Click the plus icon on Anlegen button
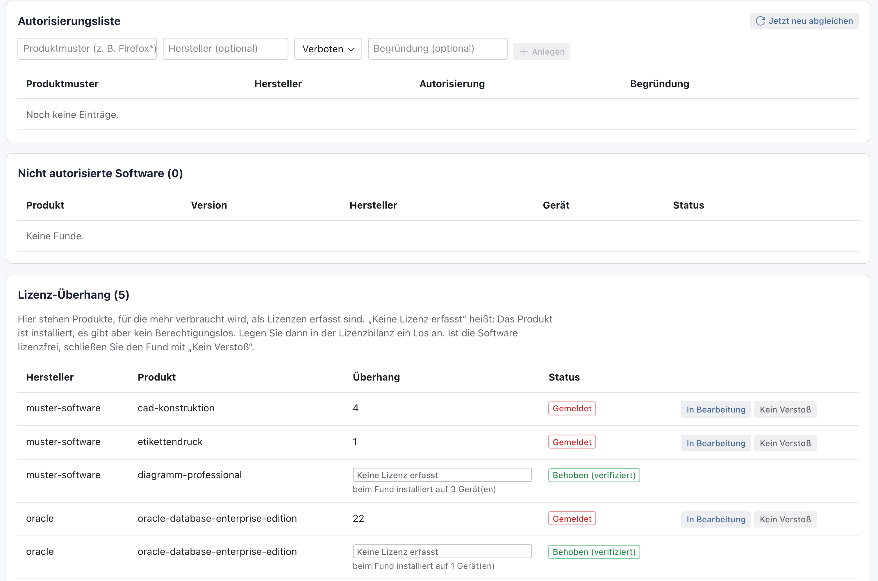This screenshot has height=581, width=878. [524, 52]
